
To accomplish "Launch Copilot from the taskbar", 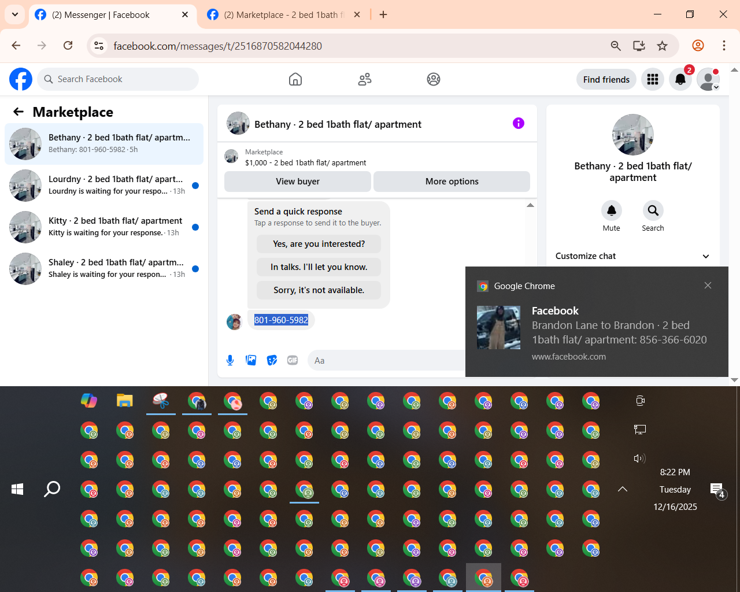I will tap(89, 401).
